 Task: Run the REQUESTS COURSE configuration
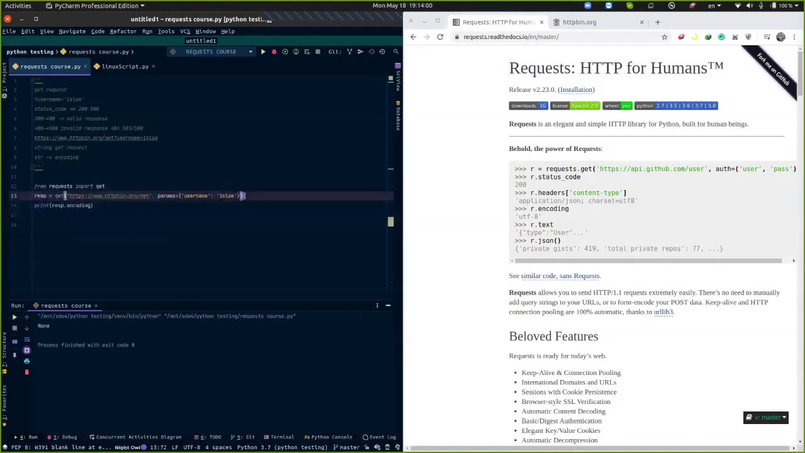(x=263, y=52)
